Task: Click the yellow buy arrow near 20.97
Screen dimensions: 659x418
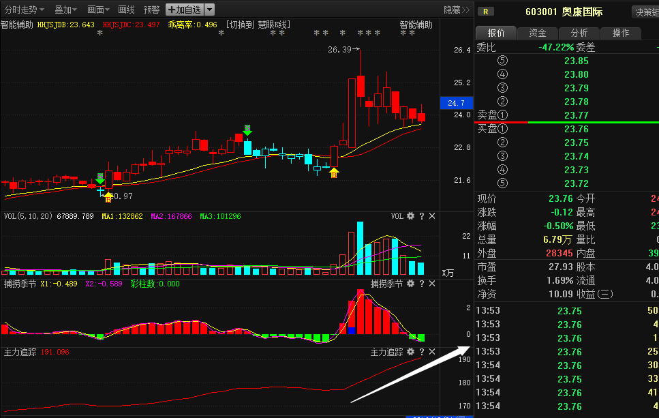Action: pos(108,197)
